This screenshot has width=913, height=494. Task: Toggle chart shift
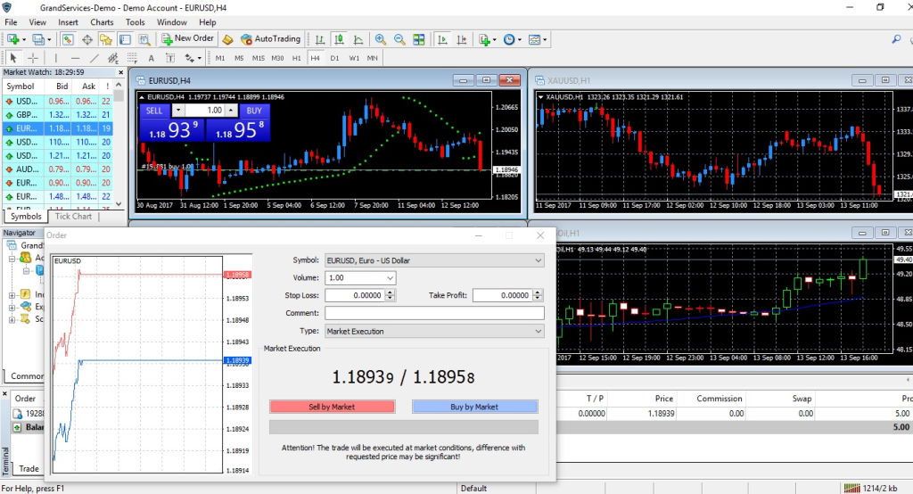click(461, 39)
